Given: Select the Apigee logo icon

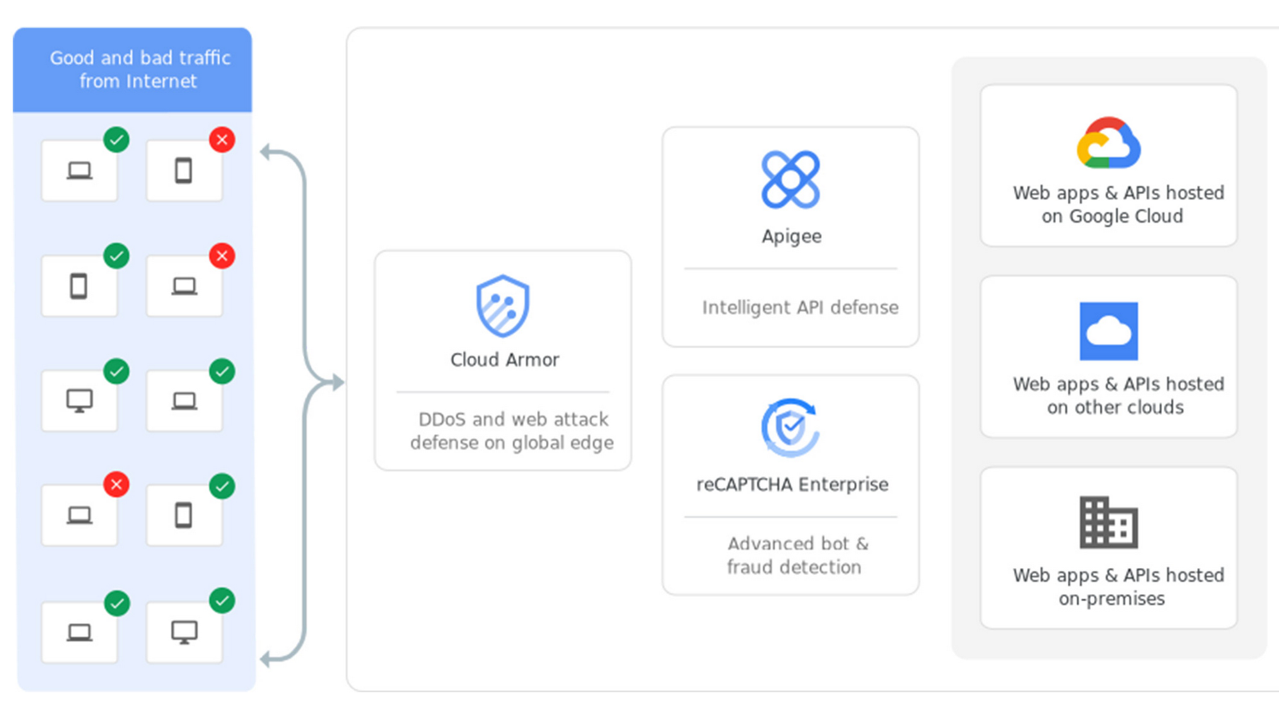Looking at the screenshot, I should (790, 180).
